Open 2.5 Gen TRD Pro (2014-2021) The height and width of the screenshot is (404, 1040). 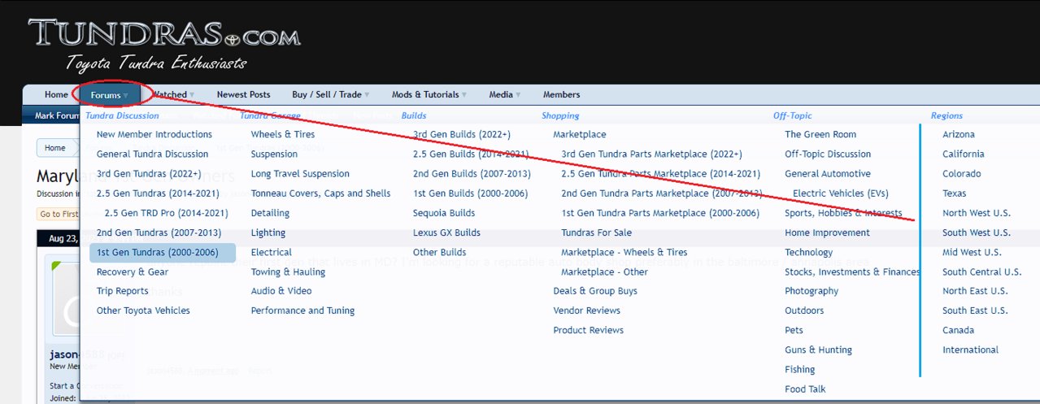click(166, 213)
